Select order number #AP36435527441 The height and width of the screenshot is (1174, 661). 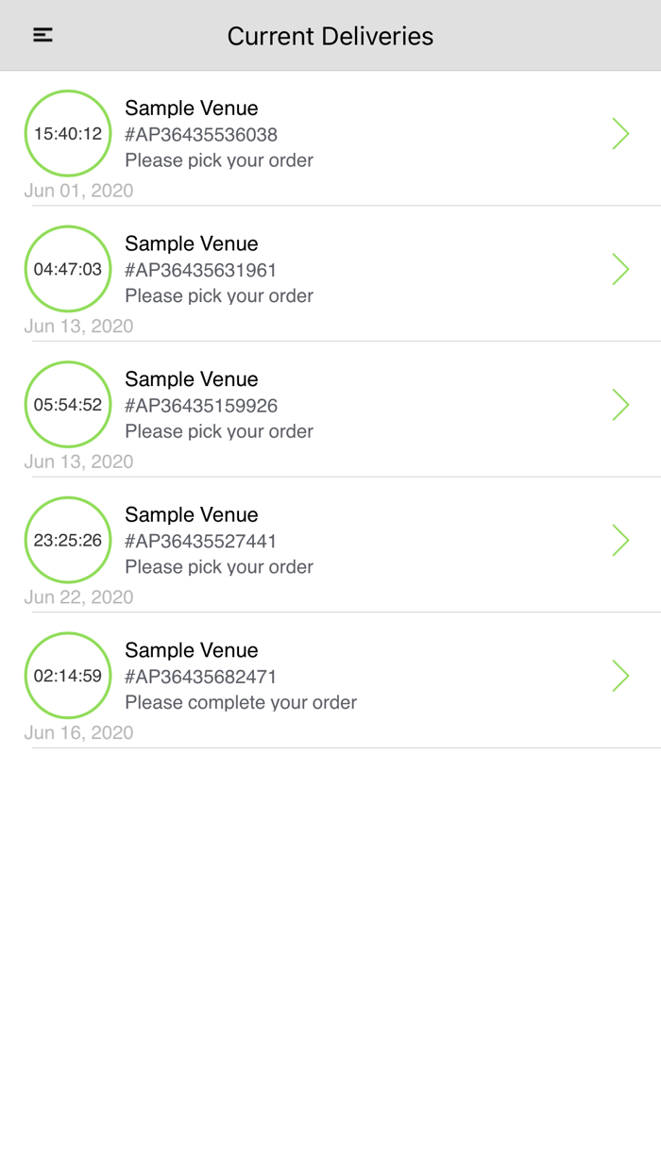[201, 541]
